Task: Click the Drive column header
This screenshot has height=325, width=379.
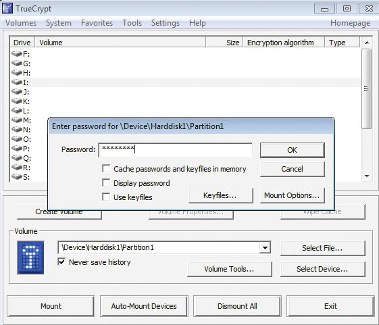Action: click(x=22, y=43)
